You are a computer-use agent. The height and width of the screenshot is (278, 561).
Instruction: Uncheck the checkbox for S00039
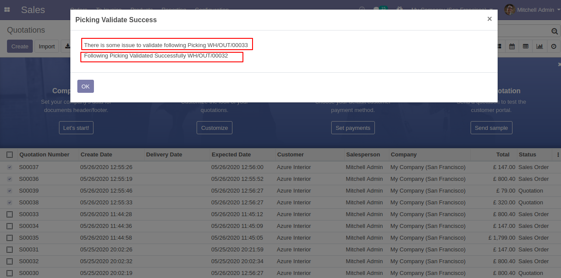(x=10, y=191)
